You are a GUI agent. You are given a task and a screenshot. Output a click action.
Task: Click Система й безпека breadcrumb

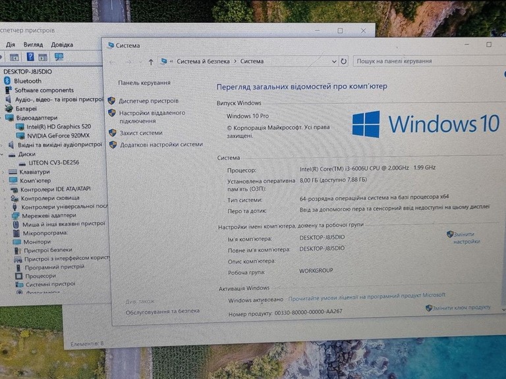[x=203, y=61]
